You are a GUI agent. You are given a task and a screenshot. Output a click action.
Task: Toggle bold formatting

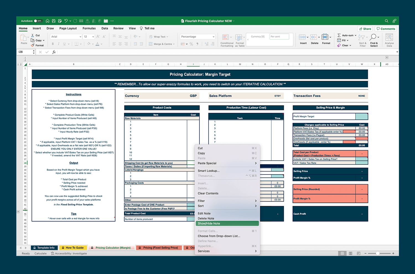pyautogui.click(x=53, y=44)
